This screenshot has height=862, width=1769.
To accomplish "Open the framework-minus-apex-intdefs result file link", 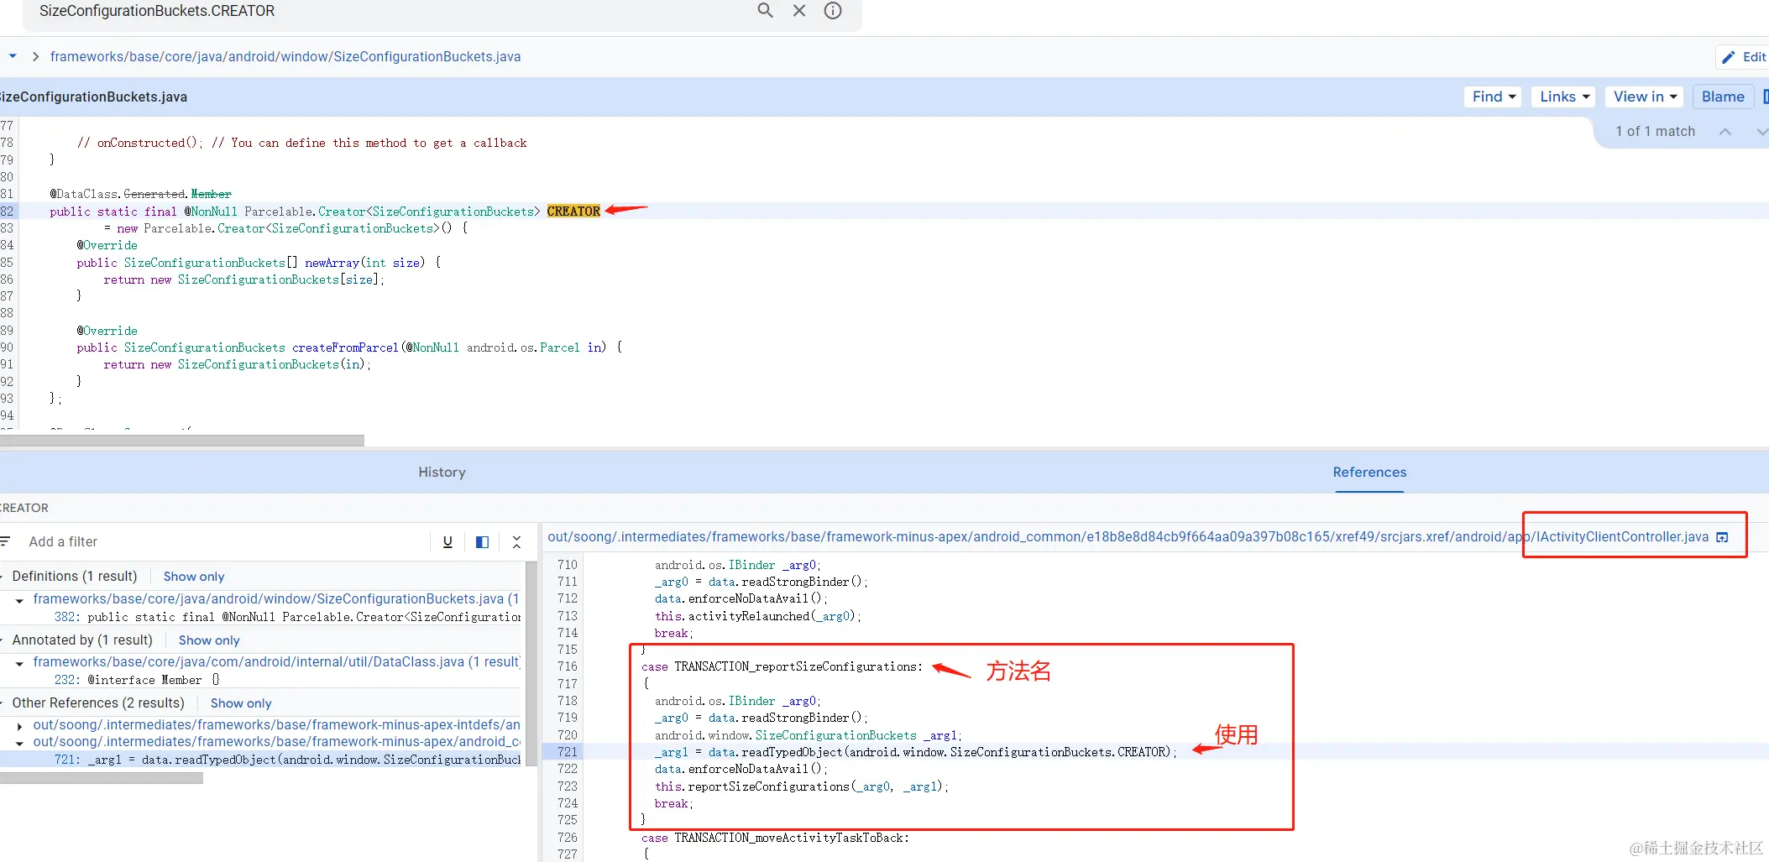I will (x=276, y=724).
